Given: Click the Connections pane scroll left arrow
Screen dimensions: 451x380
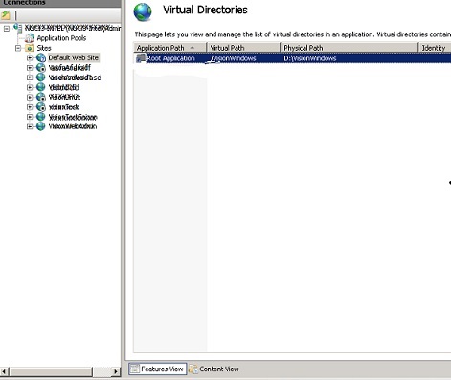Looking at the screenshot, I should point(4,371).
